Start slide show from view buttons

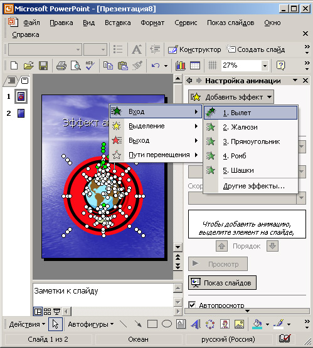56,312
